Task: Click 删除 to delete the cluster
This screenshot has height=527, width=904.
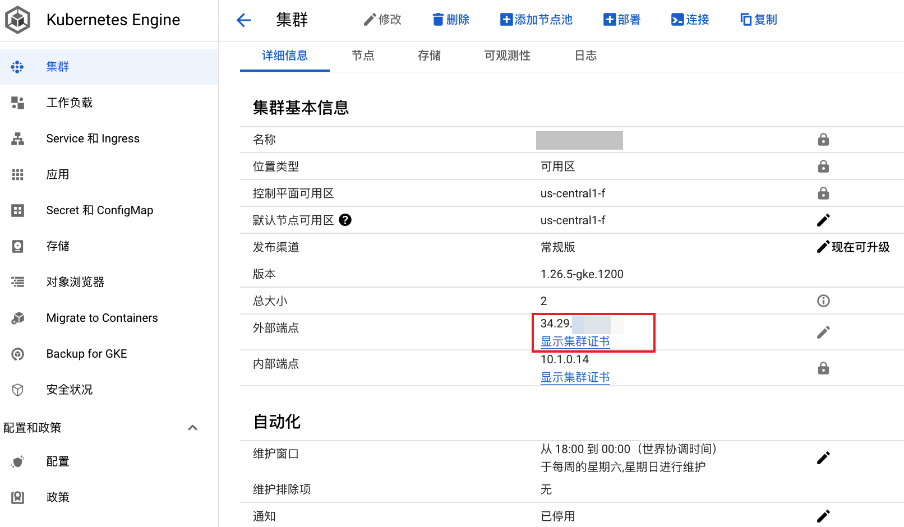Action: coord(450,19)
